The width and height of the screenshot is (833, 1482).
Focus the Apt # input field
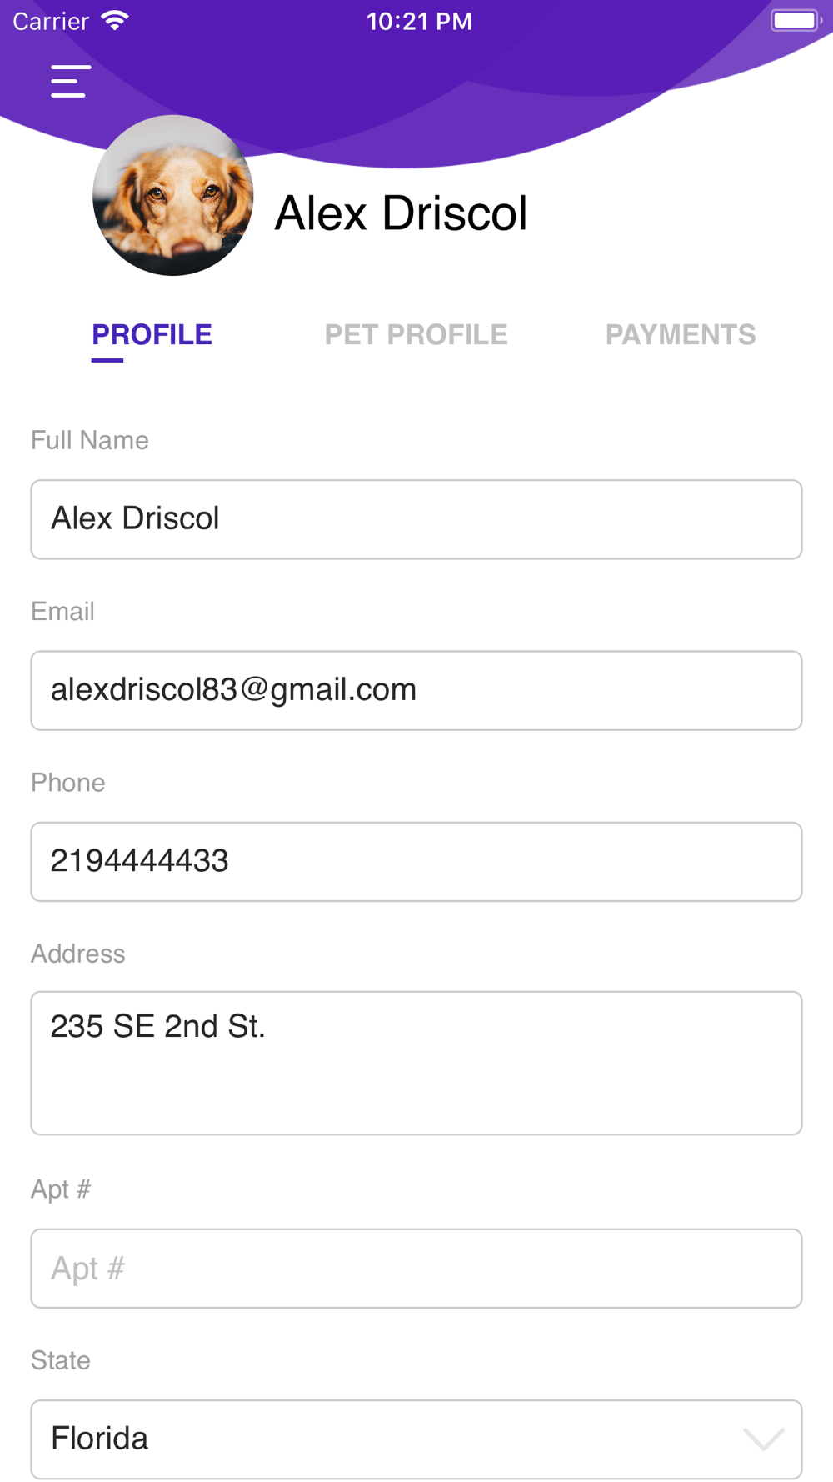[416, 1268]
